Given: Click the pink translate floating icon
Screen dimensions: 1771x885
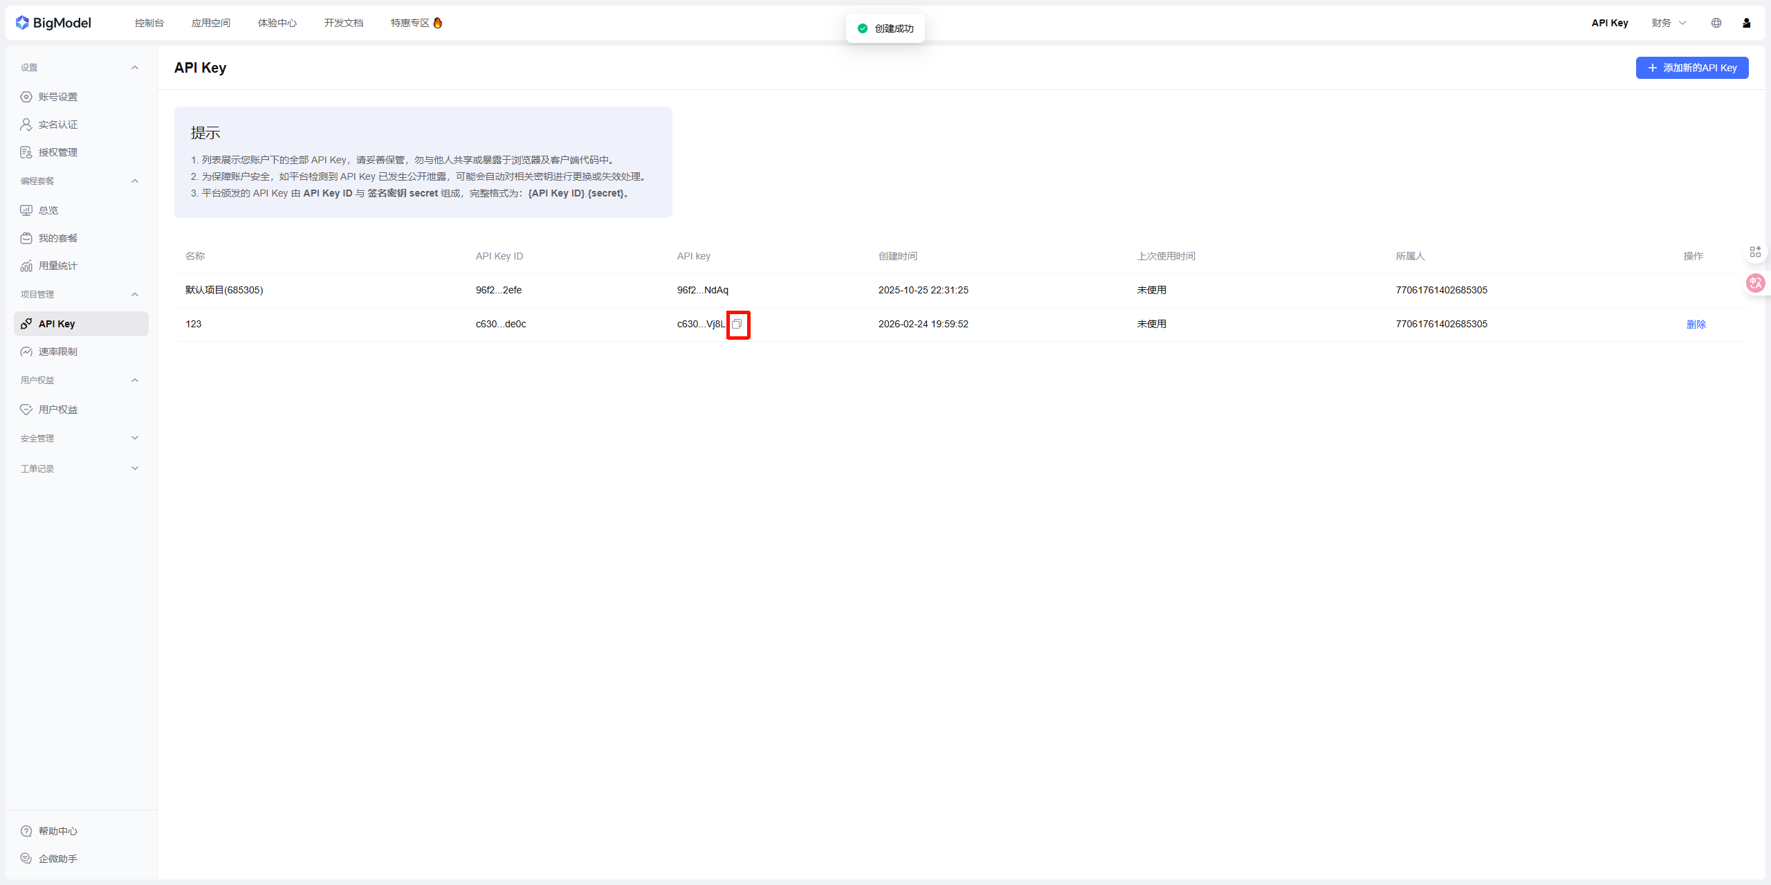Looking at the screenshot, I should [1755, 283].
